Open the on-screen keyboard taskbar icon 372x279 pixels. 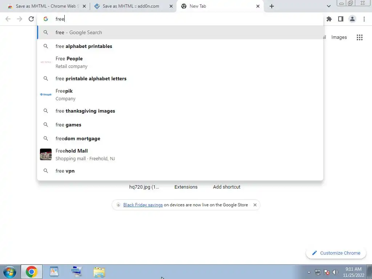click(76, 272)
